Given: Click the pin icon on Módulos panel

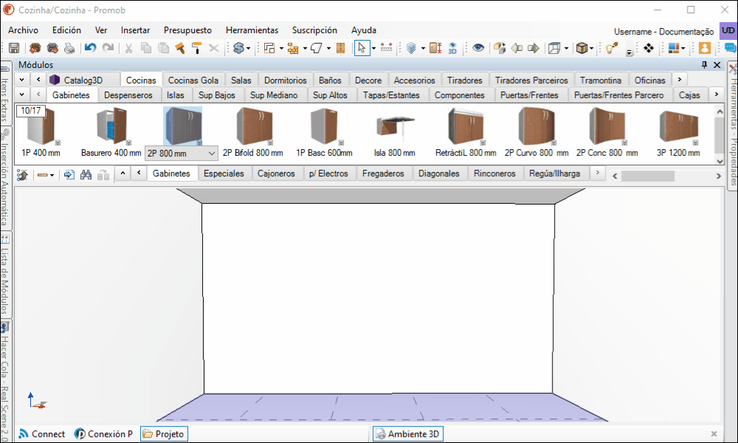Looking at the screenshot, I should click(x=704, y=65).
